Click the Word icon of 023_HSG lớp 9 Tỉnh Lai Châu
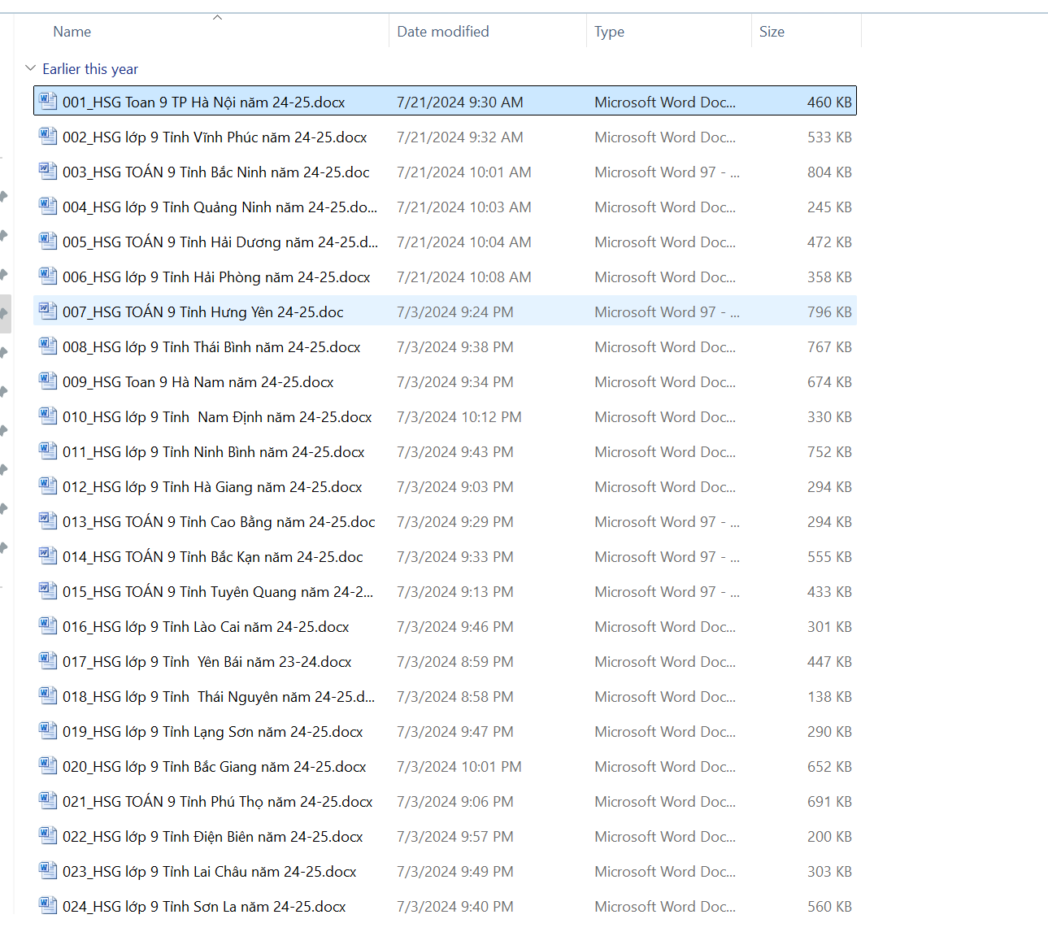The width and height of the screenshot is (1048, 932). [x=48, y=870]
